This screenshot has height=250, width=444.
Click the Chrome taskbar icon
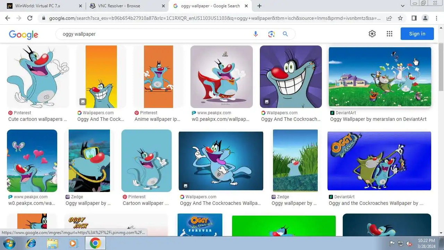click(x=95, y=243)
